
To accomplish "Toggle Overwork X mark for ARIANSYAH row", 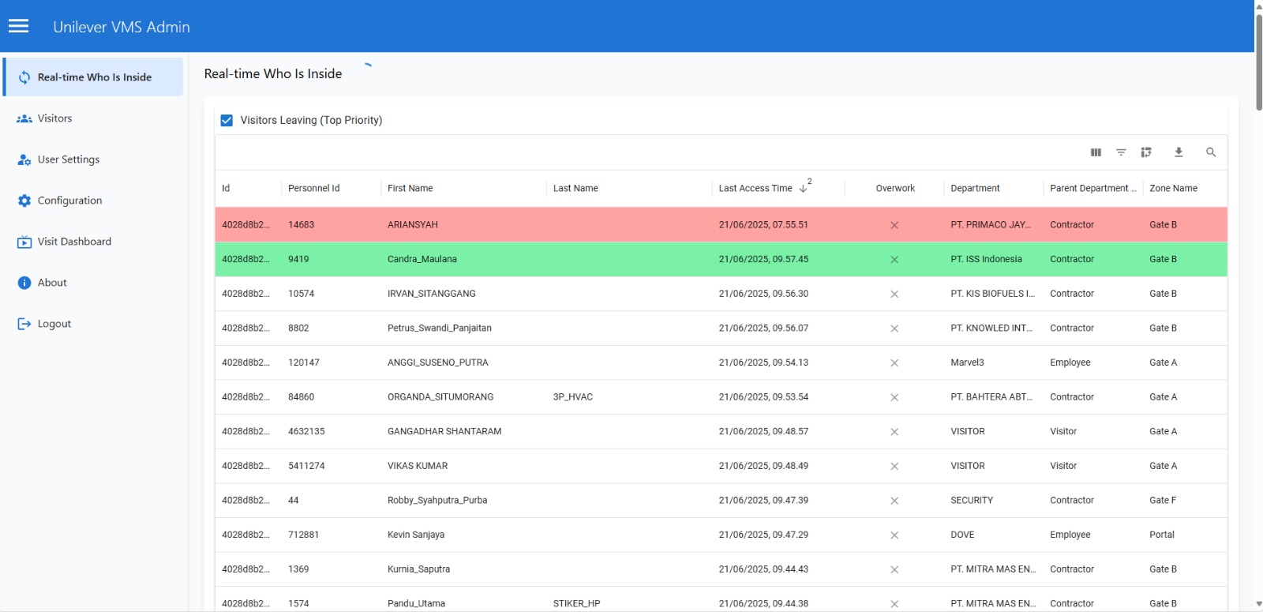I will click(894, 225).
